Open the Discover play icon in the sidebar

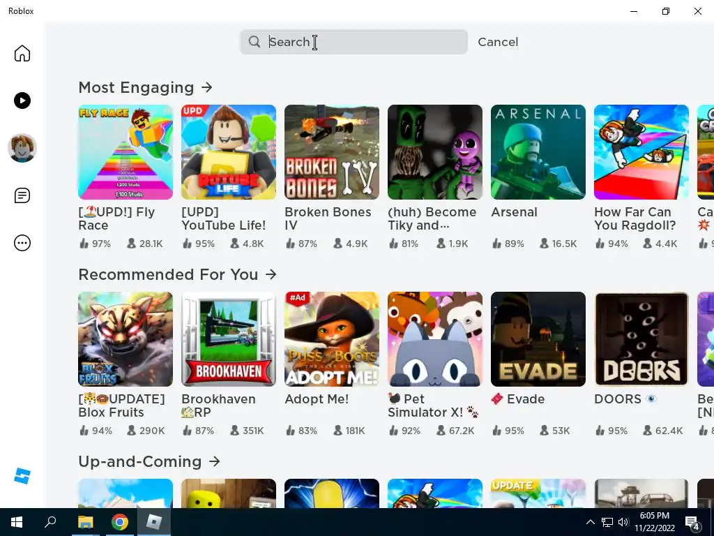(22, 100)
